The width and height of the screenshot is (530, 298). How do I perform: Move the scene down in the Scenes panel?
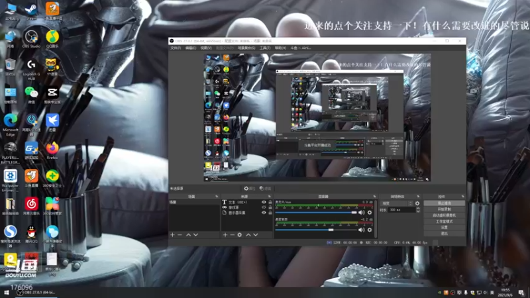(195, 235)
